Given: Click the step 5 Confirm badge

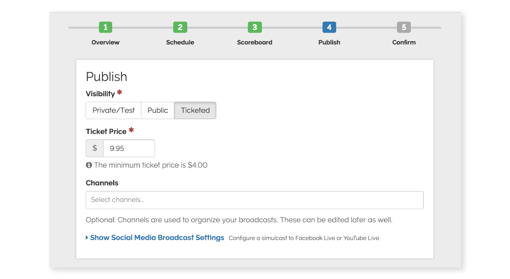Looking at the screenshot, I should pos(404,27).
